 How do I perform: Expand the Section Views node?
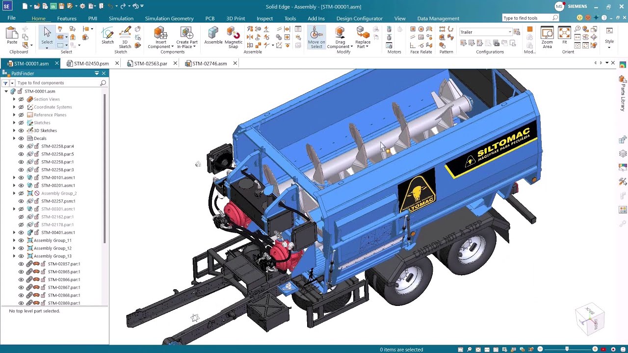click(14, 99)
